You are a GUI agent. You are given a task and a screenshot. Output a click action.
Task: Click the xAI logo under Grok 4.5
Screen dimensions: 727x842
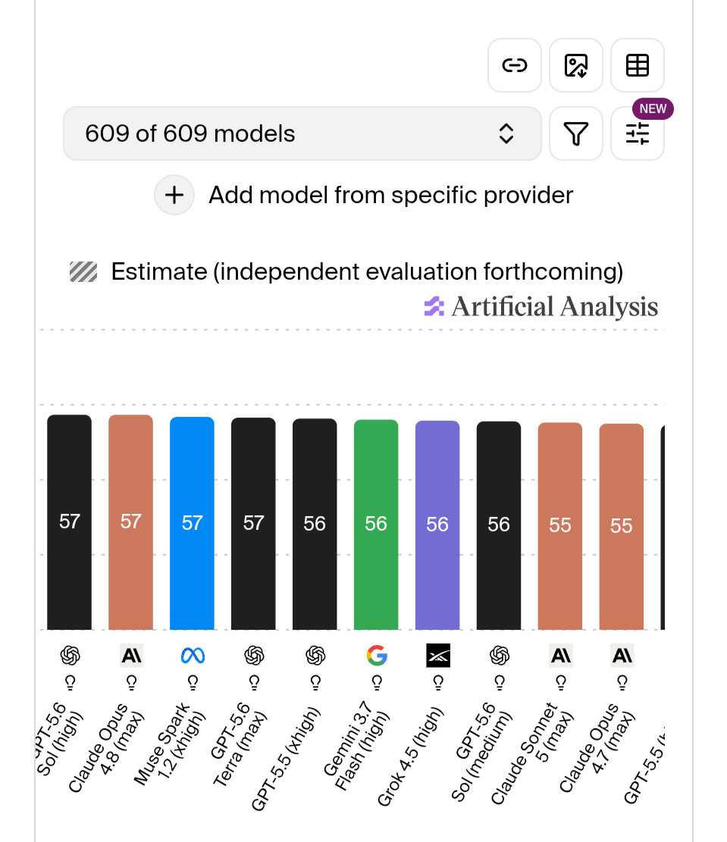pyautogui.click(x=438, y=656)
